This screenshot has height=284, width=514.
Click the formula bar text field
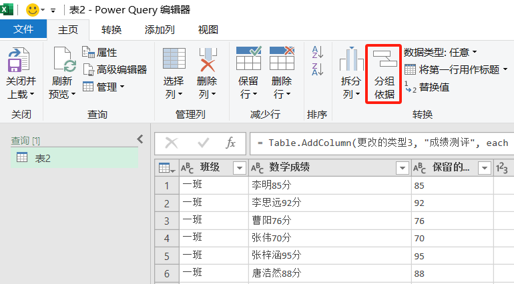pyautogui.click(x=382, y=143)
